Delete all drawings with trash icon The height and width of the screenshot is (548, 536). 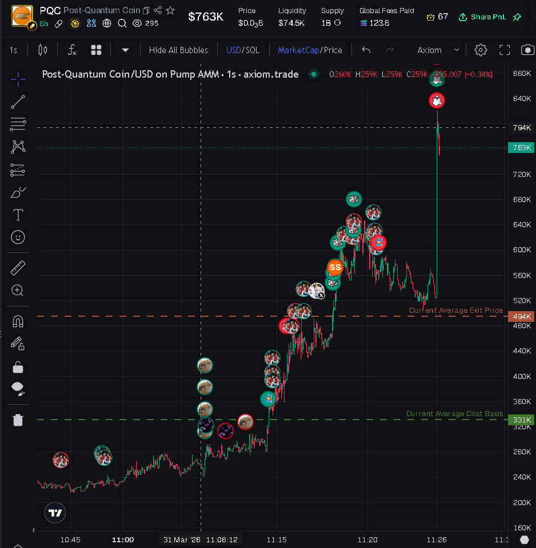pos(18,420)
